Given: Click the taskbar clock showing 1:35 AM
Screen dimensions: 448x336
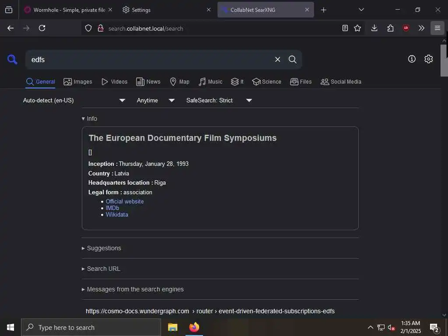Looking at the screenshot, I should tap(410, 327).
